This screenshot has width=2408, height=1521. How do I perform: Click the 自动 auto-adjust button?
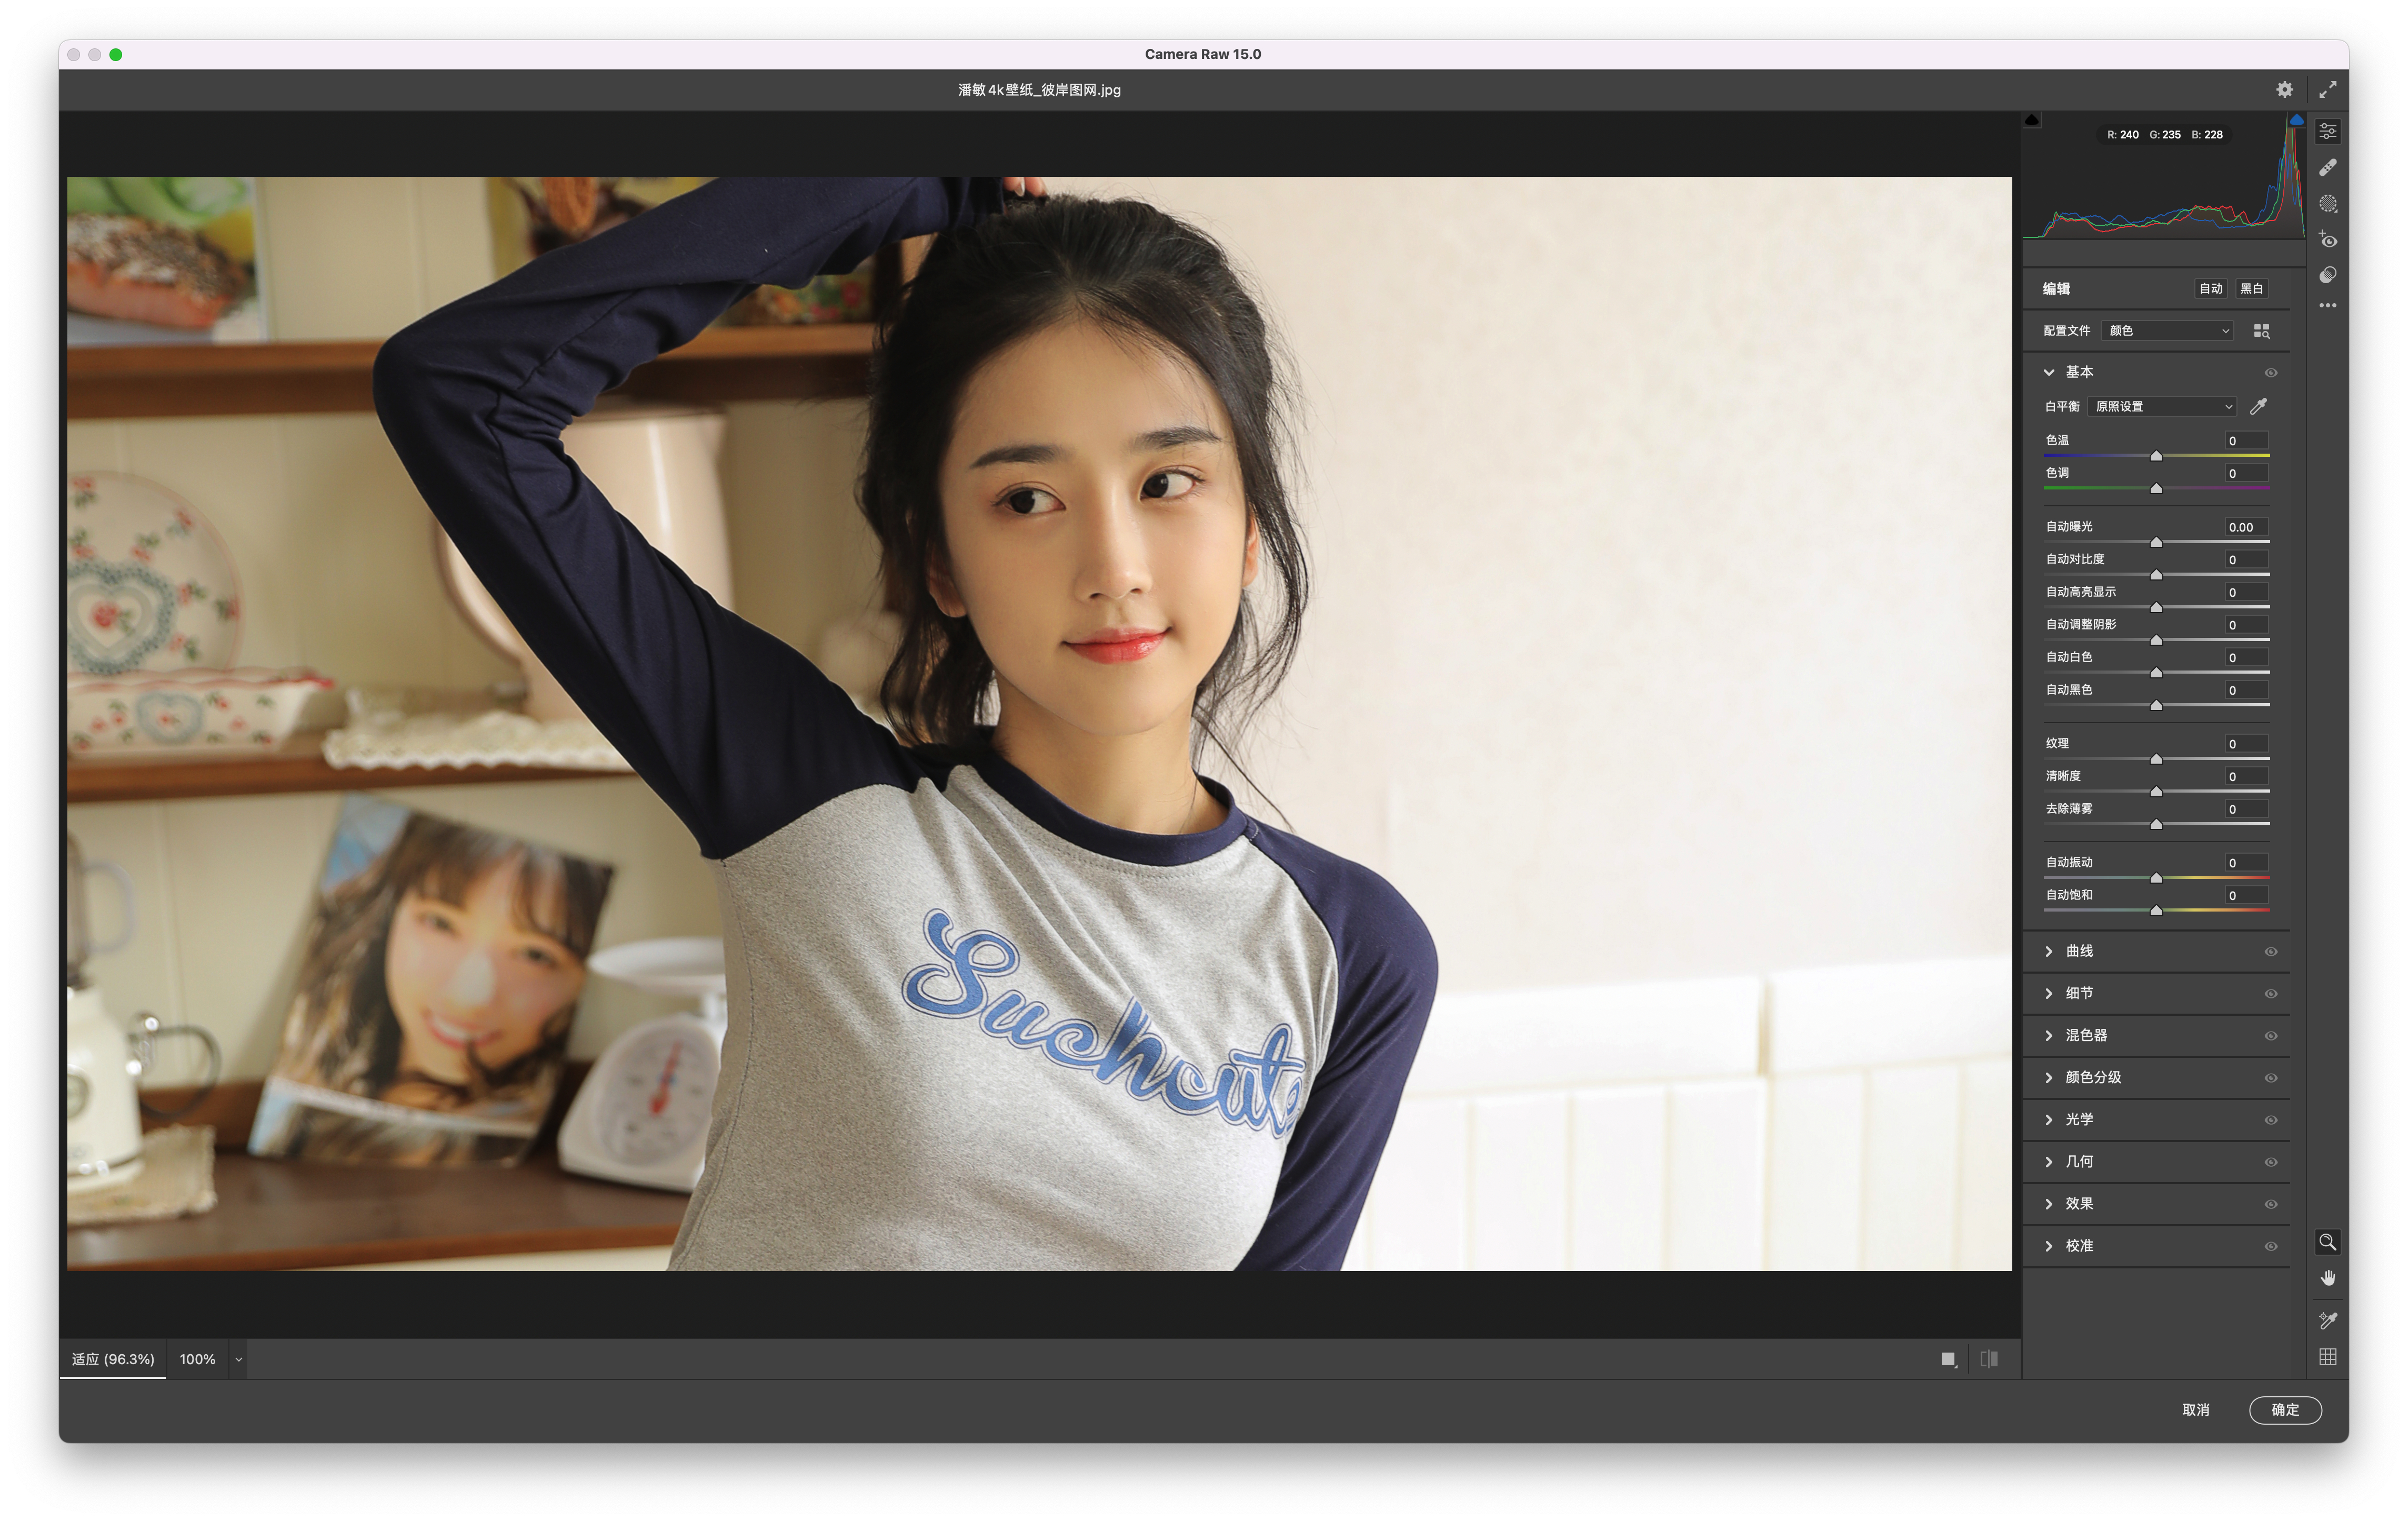[2210, 288]
